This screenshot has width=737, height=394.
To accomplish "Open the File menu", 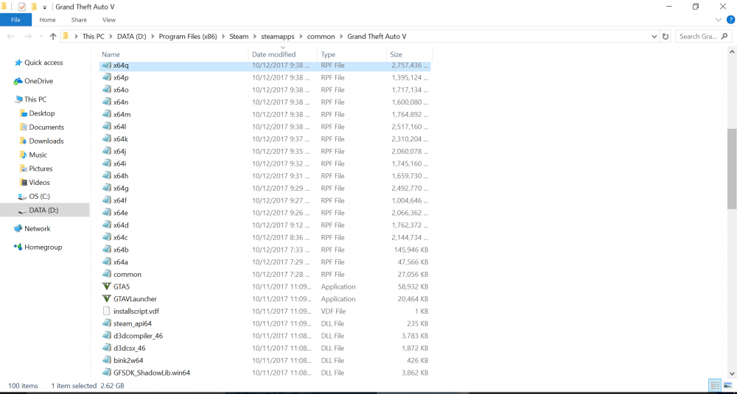I will click(x=16, y=20).
